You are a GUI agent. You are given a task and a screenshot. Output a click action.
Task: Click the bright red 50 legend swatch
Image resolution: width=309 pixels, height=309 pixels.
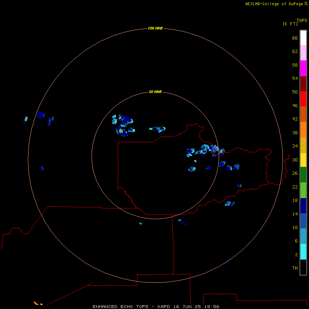pyautogui.click(x=303, y=99)
